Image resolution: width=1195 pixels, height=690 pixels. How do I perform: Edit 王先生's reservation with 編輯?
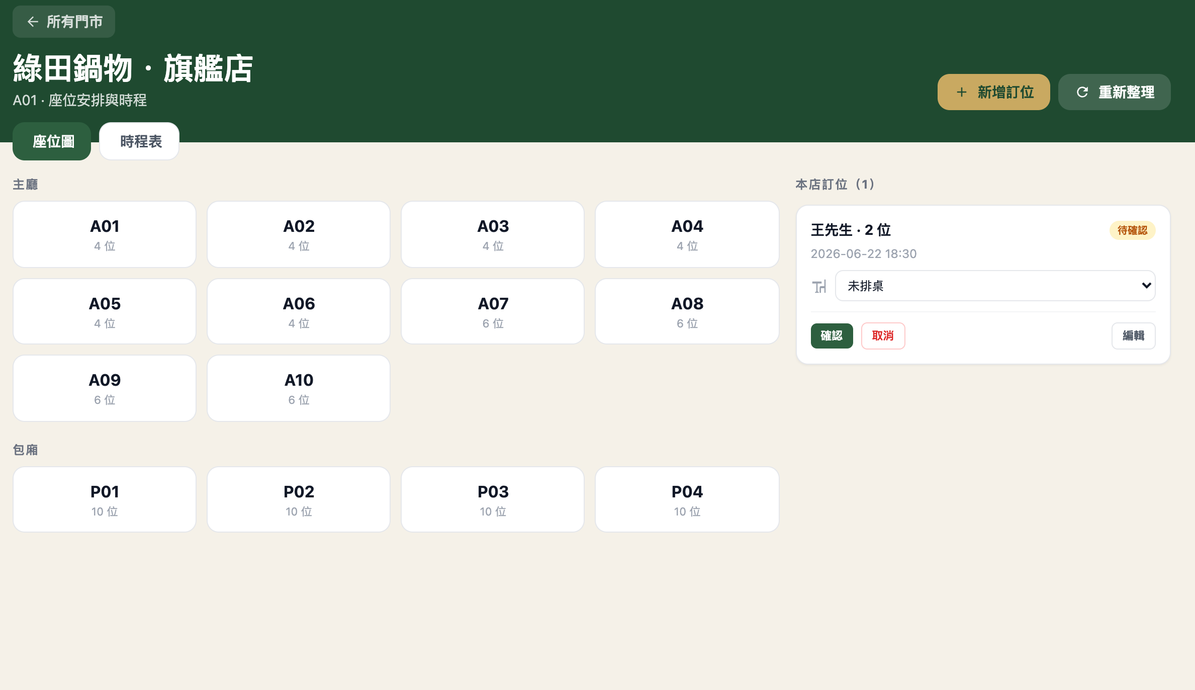click(1133, 335)
